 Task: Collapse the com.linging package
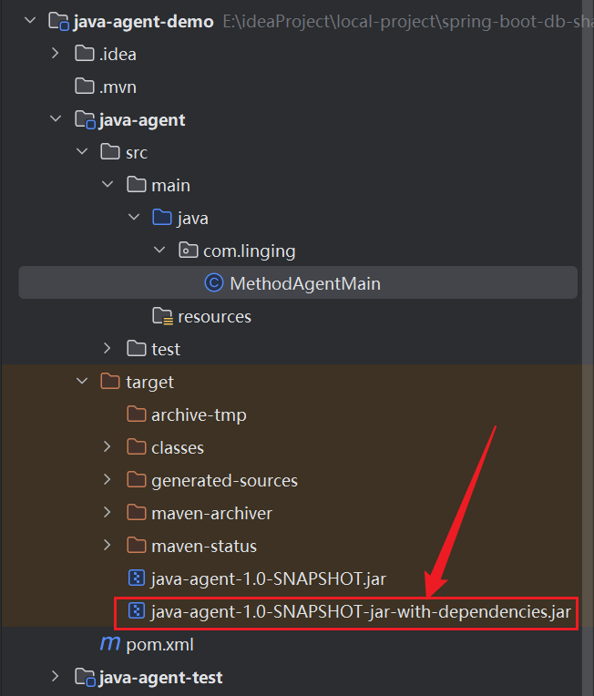coord(159,251)
